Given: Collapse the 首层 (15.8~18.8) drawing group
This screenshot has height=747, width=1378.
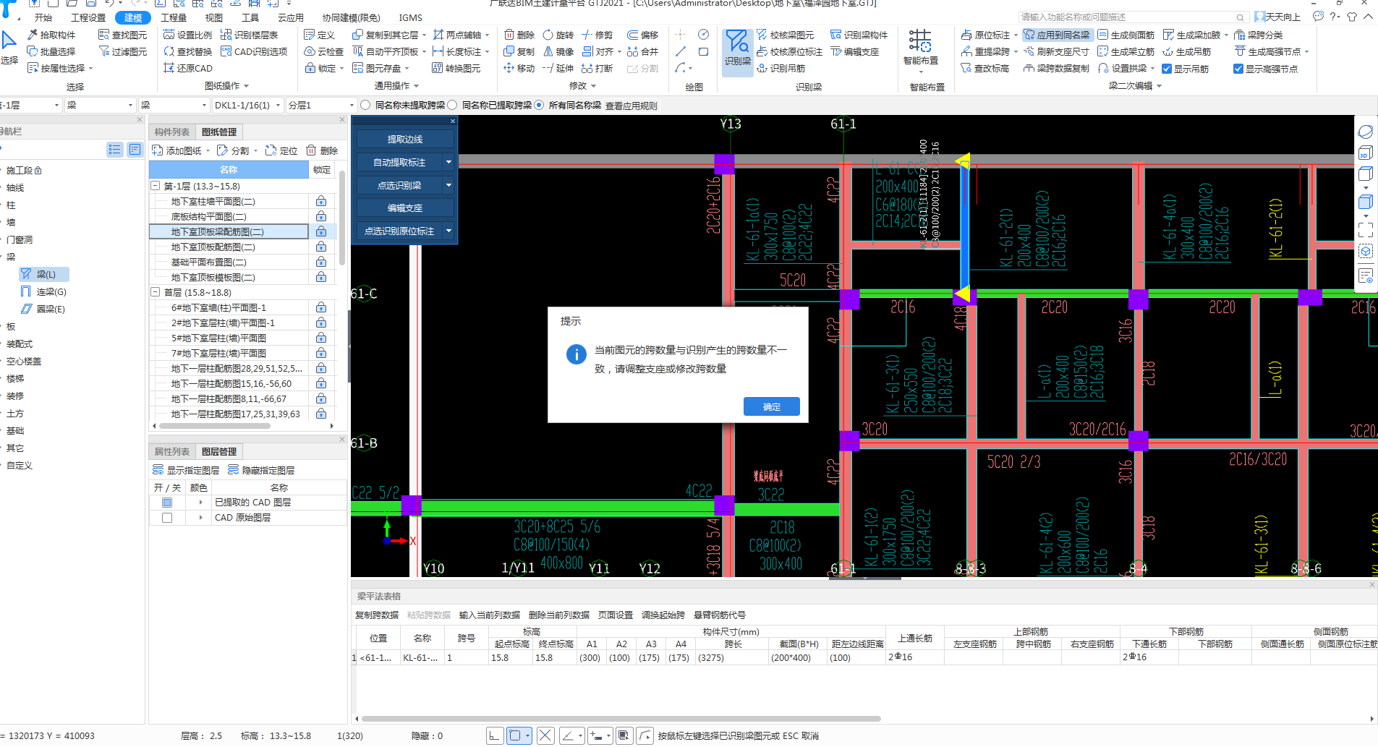Looking at the screenshot, I should coord(155,292).
